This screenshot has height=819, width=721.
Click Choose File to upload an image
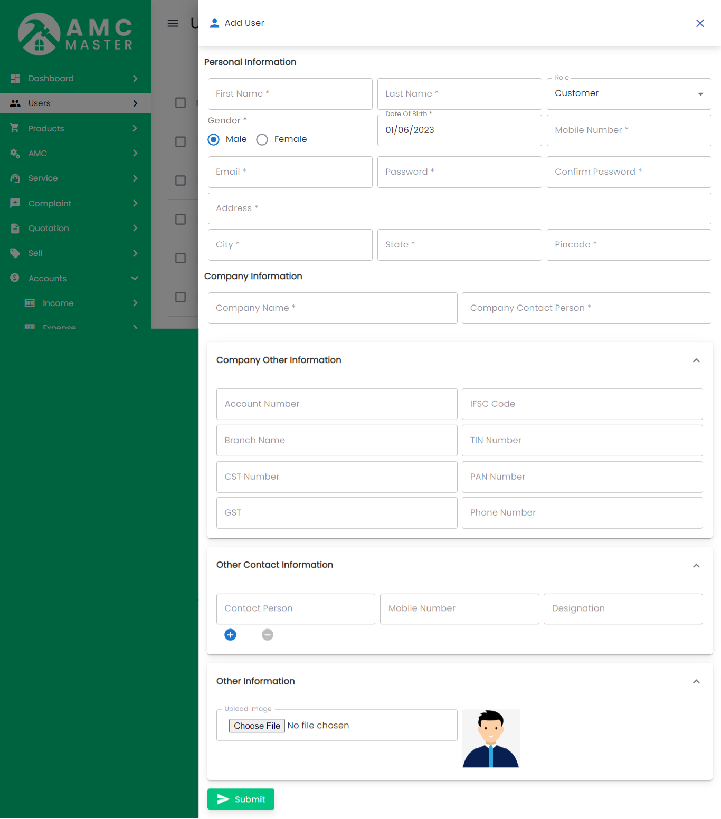[257, 726]
